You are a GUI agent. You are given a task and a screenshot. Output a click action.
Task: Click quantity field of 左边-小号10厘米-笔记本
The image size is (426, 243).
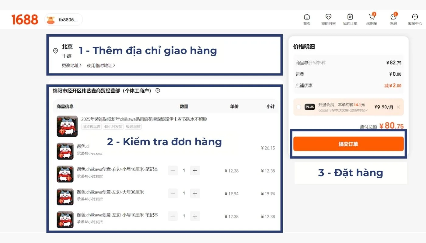pyautogui.click(x=184, y=216)
